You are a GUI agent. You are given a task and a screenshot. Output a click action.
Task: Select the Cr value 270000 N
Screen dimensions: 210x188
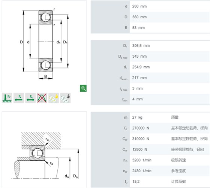pos(141,128)
